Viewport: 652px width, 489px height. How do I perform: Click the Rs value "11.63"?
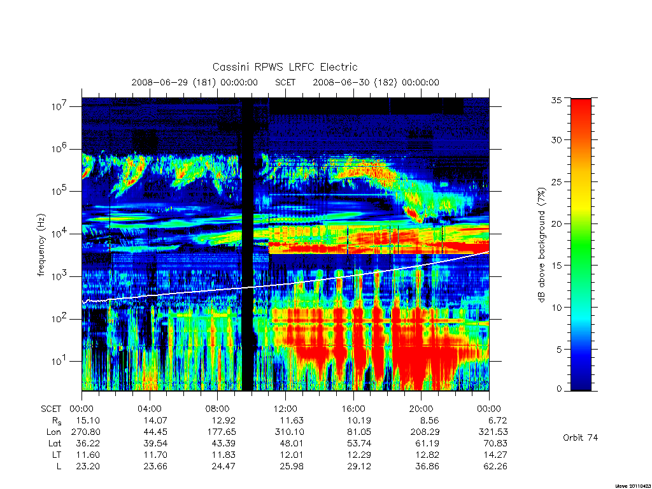pyautogui.click(x=292, y=420)
